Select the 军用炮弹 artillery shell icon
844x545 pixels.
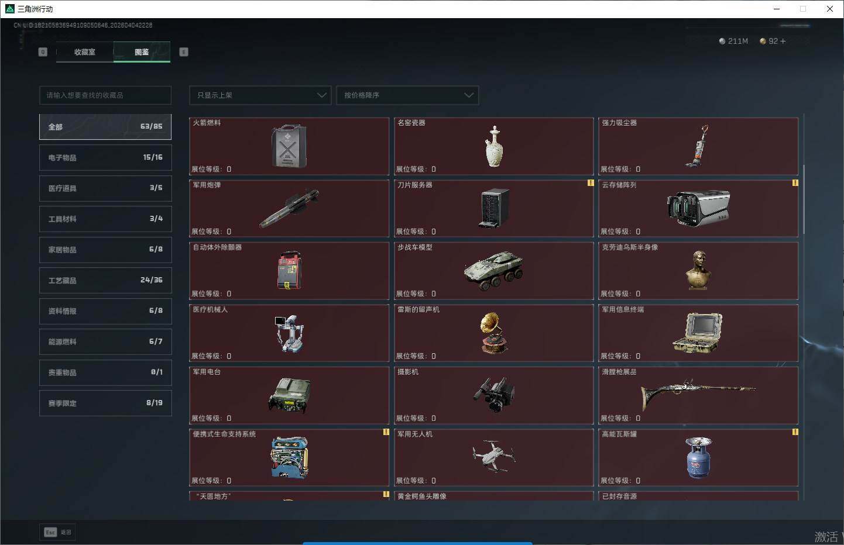pos(289,208)
